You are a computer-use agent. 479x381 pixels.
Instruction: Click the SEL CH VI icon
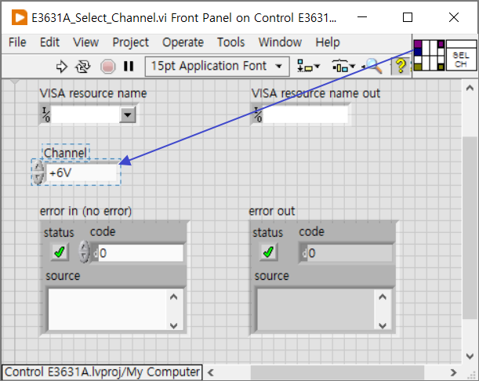(x=461, y=56)
